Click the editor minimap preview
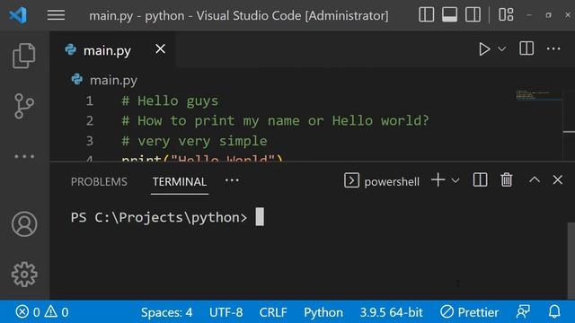The image size is (575, 323). pyautogui.click(x=539, y=94)
